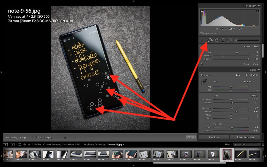The image size is (267, 167).
Task: Click Reset (Adobe) button
Action: [245, 137]
